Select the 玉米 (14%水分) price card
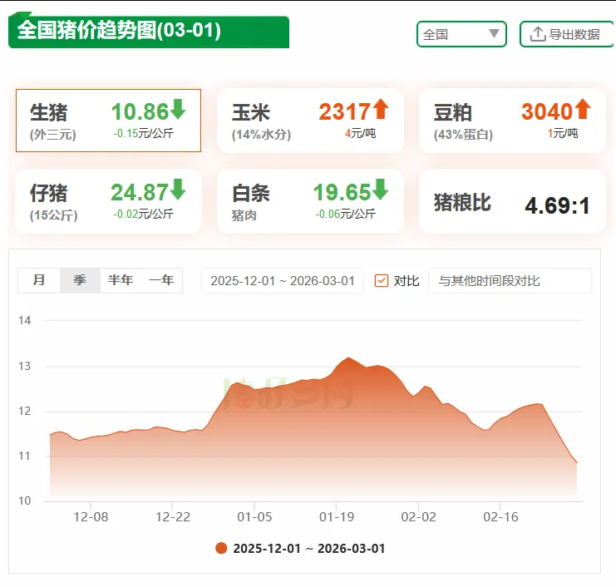616x587 pixels. point(310,121)
